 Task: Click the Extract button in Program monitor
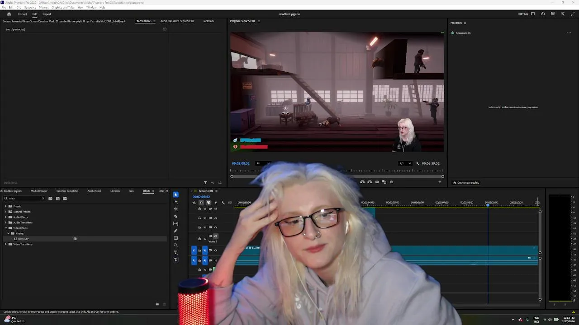[x=370, y=182]
